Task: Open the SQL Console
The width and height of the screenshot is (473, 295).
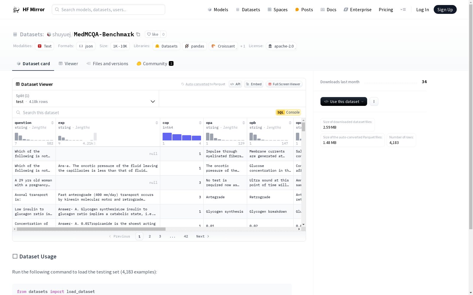Action: coord(288,112)
